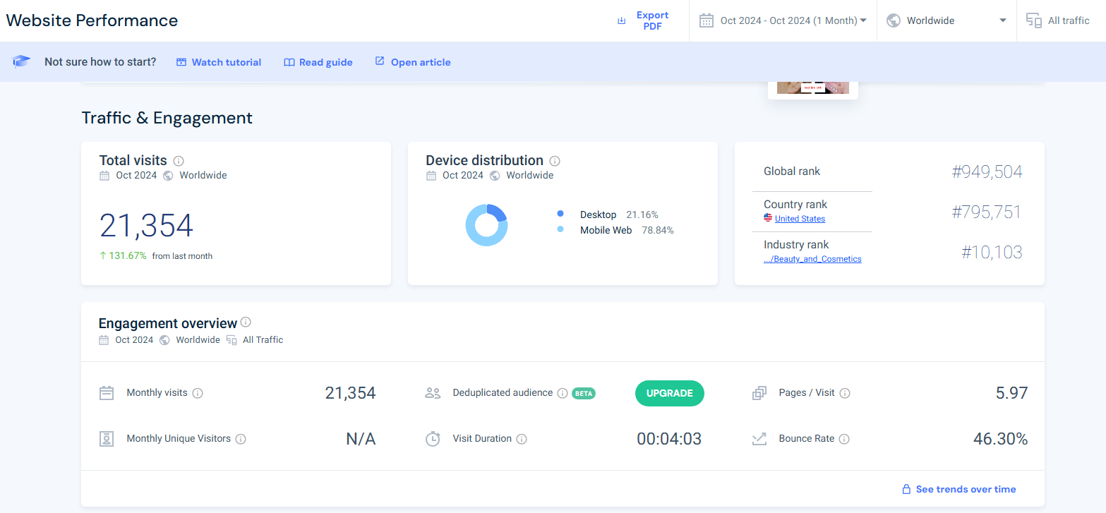Click the Bounce Rate value 46.30%
The width and height of the screenshot is (1106, 513).
pos(1000,439)
